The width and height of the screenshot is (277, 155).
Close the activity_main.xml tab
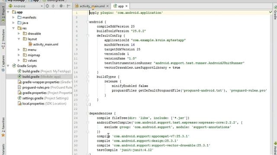pos(108,6)
